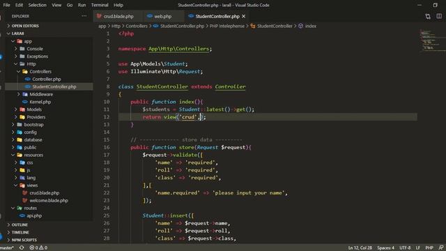The width and height of the screenshot is (446, 251).
Task: Click line number 16 in the gutter
Action: 107,147
